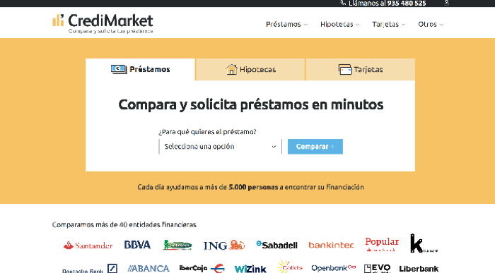Viewport: 495px width, 273px height.
Task: Click the Openbank logo
Action: (334, 268)
